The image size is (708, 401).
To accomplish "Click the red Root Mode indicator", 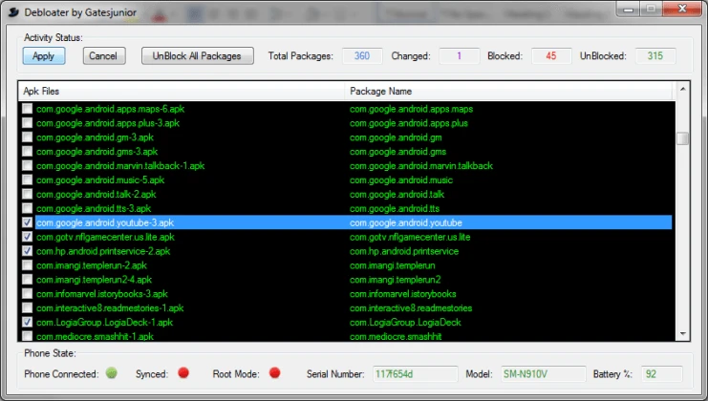I will pyautogui.click(x=275, y=372).
